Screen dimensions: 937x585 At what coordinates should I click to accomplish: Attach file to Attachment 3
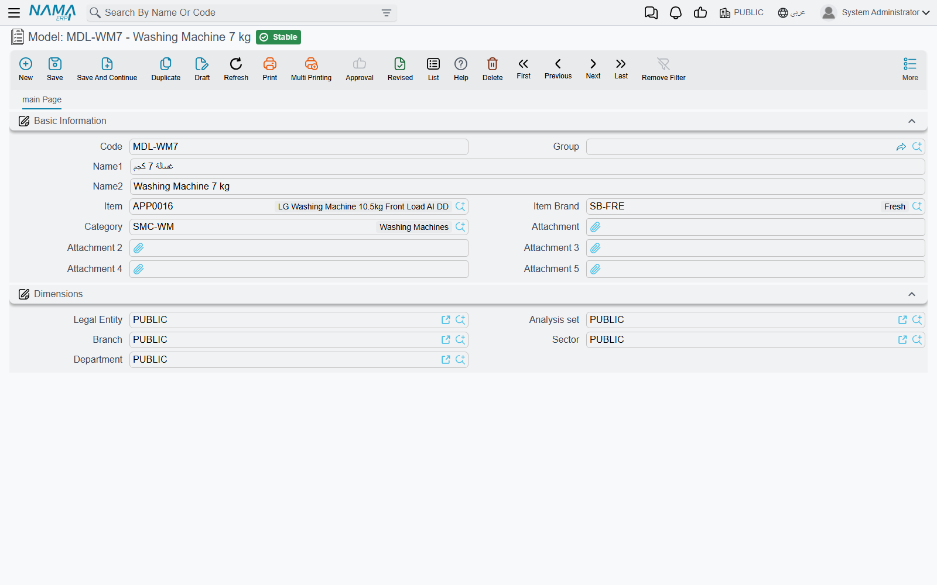596,248
